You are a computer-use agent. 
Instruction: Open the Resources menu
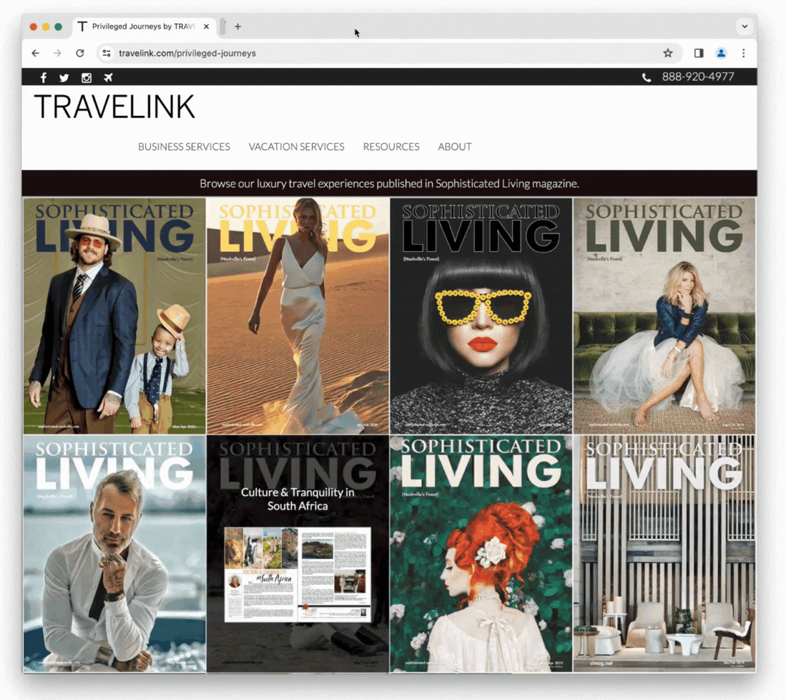pos(391,147)
